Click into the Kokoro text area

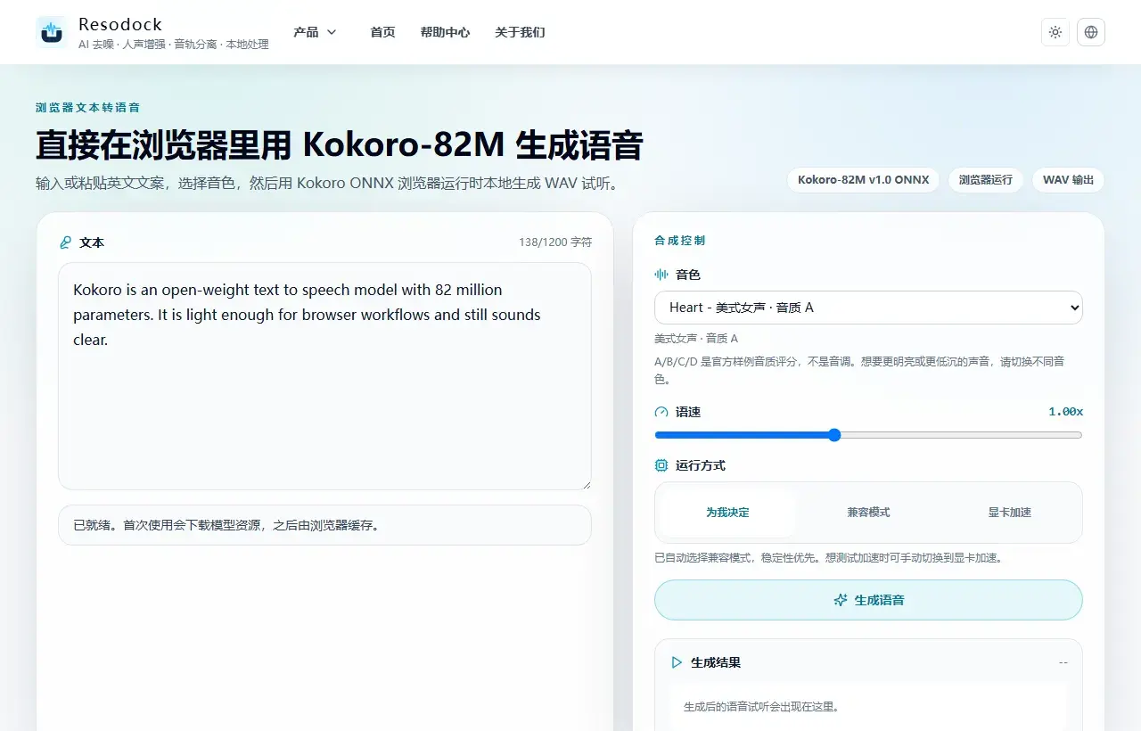pyautogui.click(x=324, y=376)
